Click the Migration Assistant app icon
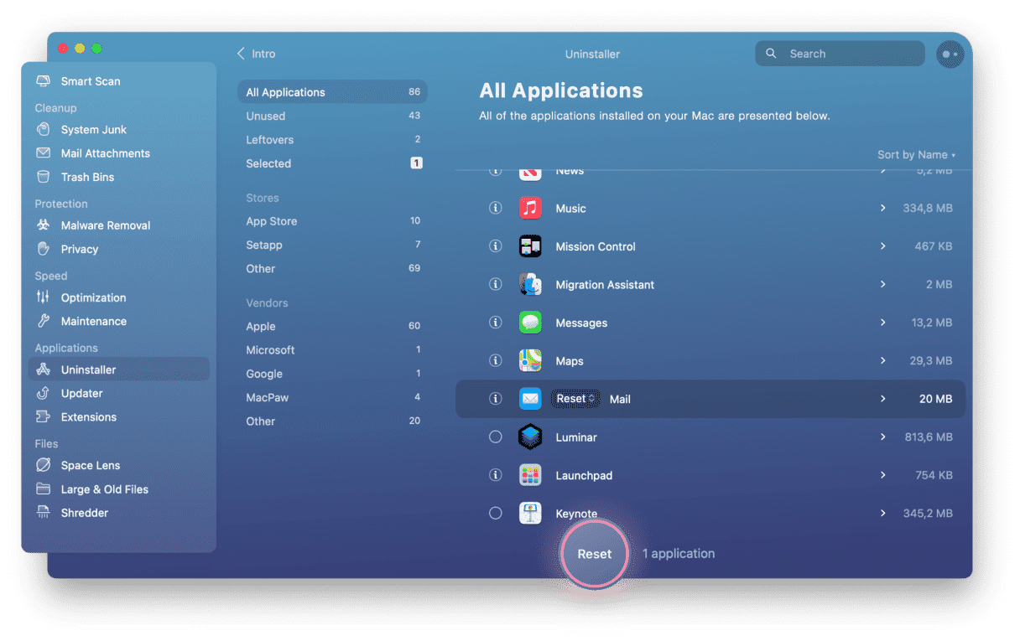Screen dimensions: 1020x641 pyautogui.click(x=530, y=284)
